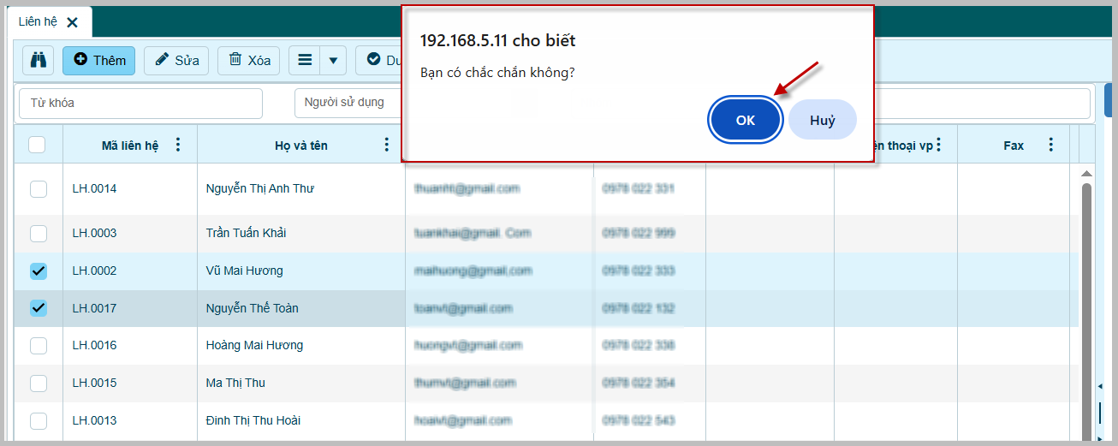
Task: Click the Xóa trash delete button
Action: [248, 60]
